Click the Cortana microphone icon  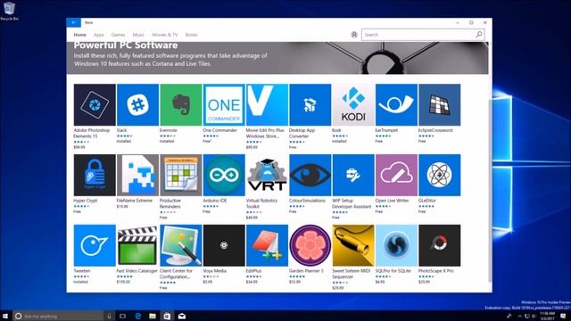point(109,317)
